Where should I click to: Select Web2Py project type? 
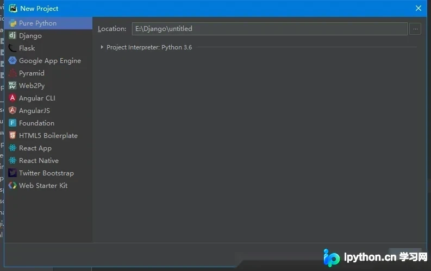tap(32, 86)
